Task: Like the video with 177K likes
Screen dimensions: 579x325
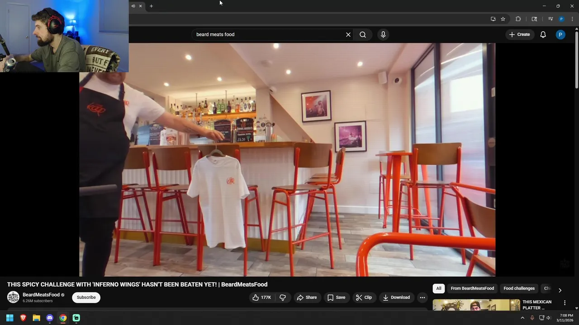Action: 262,297
